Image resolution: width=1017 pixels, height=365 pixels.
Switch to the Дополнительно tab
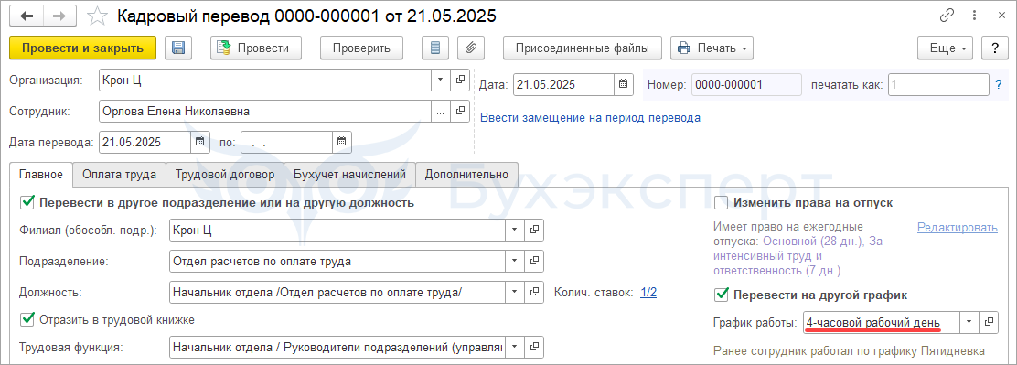click(x=467, y=174)
